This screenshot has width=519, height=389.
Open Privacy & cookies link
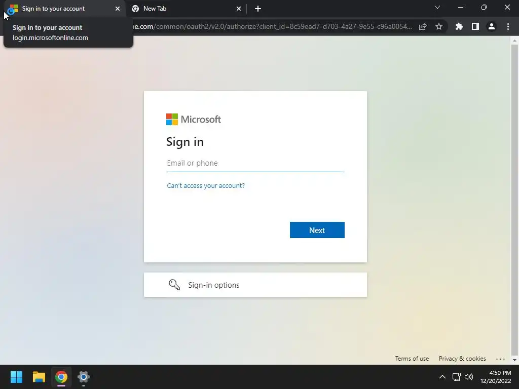[x=462, y=359]
